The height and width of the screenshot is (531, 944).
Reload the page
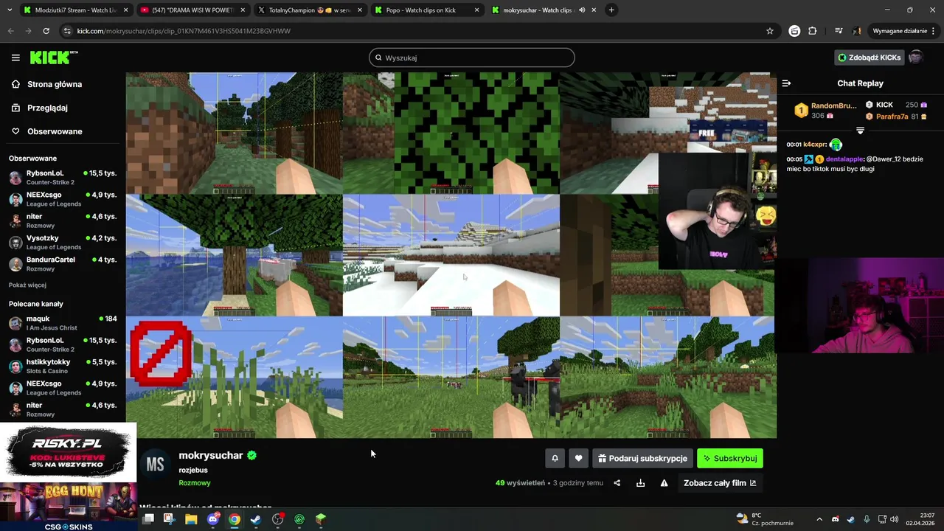tap(46, 31)
